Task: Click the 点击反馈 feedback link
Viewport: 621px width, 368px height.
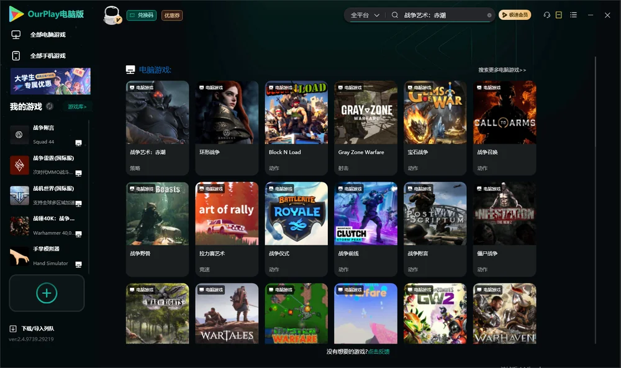Action: tap(379, 351)
